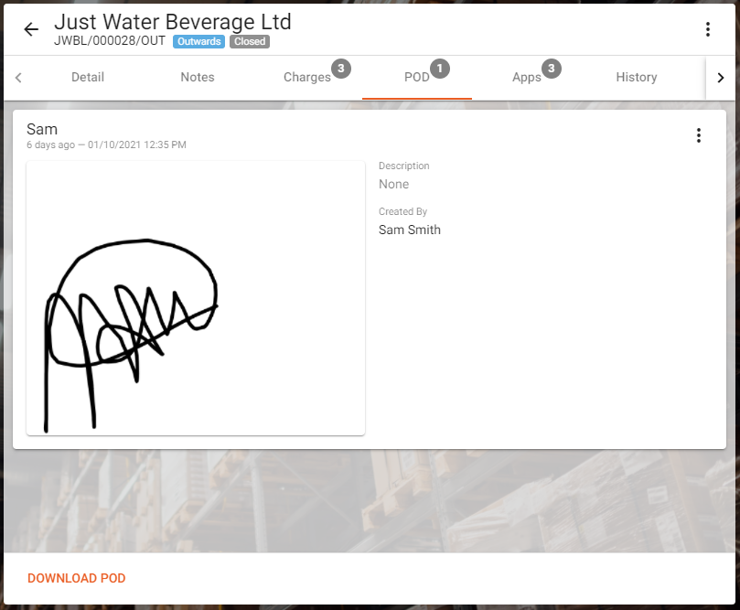The width and height of the screenshot is (740, 610).
Task: Click the Apps count badge showing 3
Action: pos(552,69)
